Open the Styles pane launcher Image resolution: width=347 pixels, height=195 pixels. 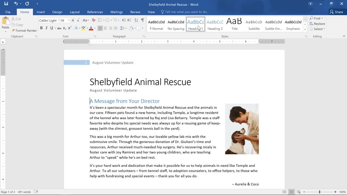306,36
